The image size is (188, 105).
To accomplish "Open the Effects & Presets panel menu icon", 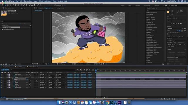I will [156, 8].
